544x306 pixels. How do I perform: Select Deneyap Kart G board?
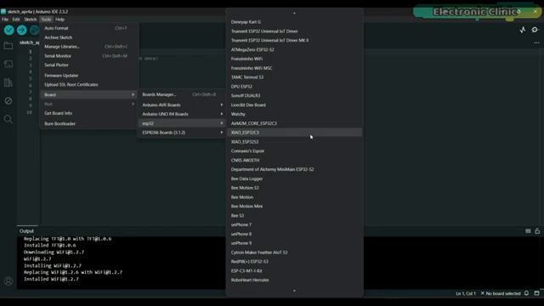point(295,22)
